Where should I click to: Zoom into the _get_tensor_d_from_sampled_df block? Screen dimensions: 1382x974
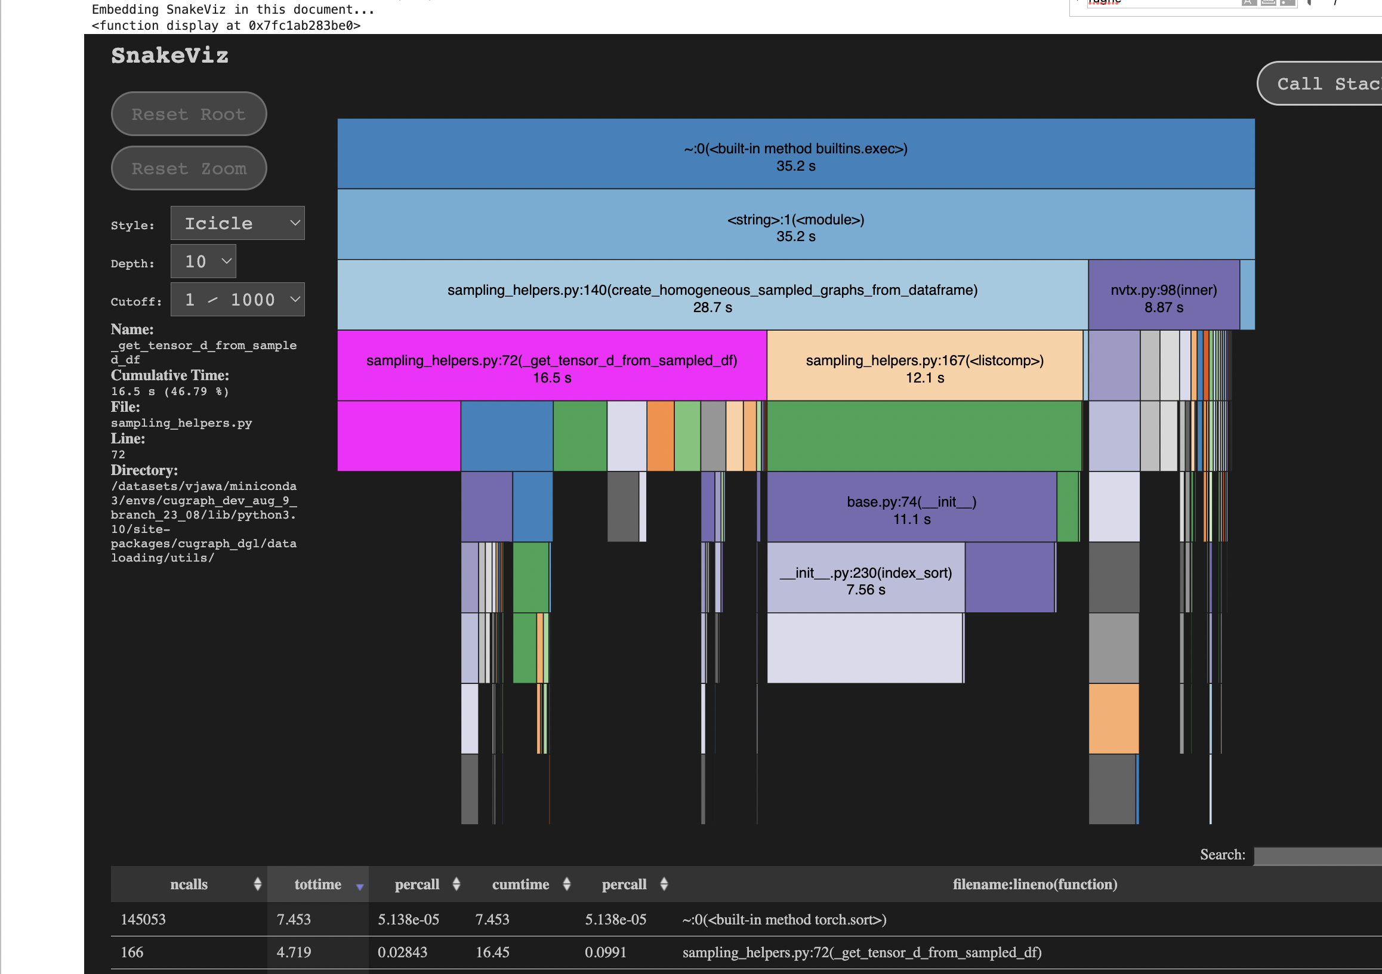552,365
